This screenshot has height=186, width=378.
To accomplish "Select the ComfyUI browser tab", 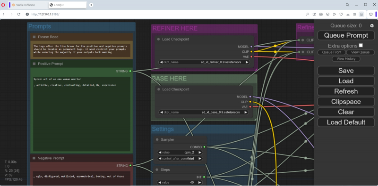I will point(68,5).
